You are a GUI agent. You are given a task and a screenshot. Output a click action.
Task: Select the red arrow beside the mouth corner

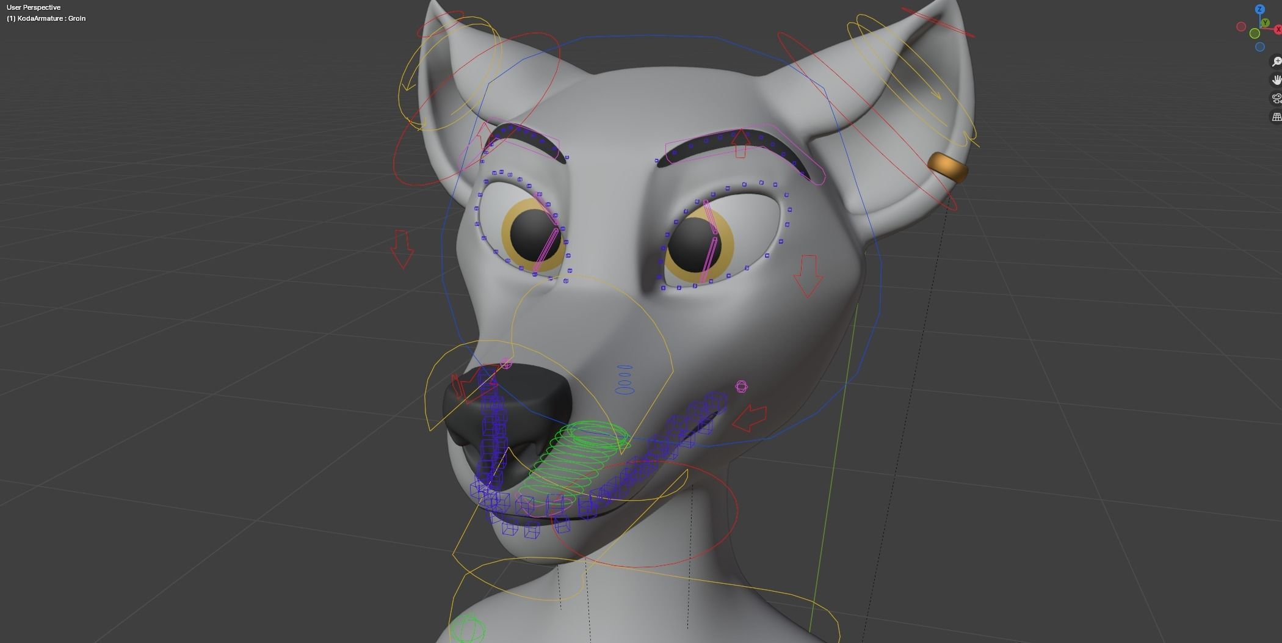click(750, 418)
